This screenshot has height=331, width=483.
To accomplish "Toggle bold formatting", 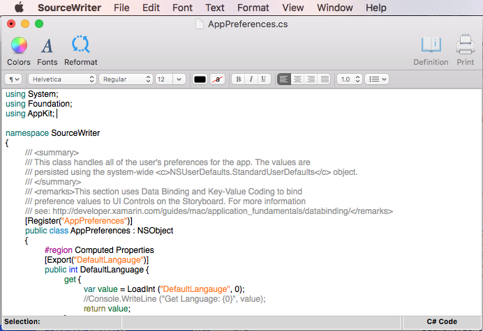I will pyautogui.click(x=238, y=79).
